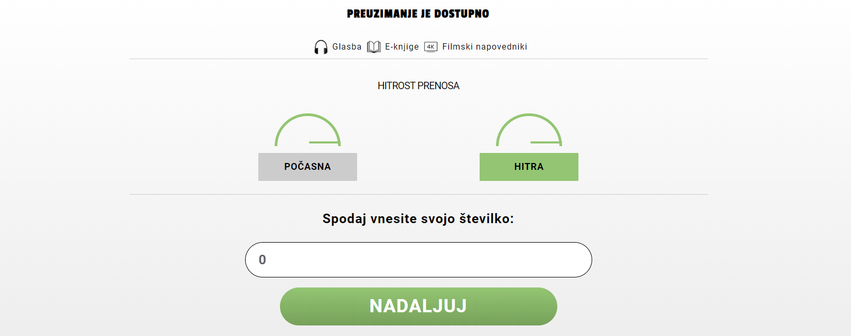Focus the phone number input field
This screenshot has width=851, height=336.
click(418, 260)
